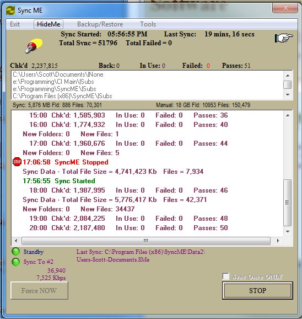
Task: Click the 19:00 Chk'd 2,084,225 log row
Action: pyautogui.click(x=128, y=219)
